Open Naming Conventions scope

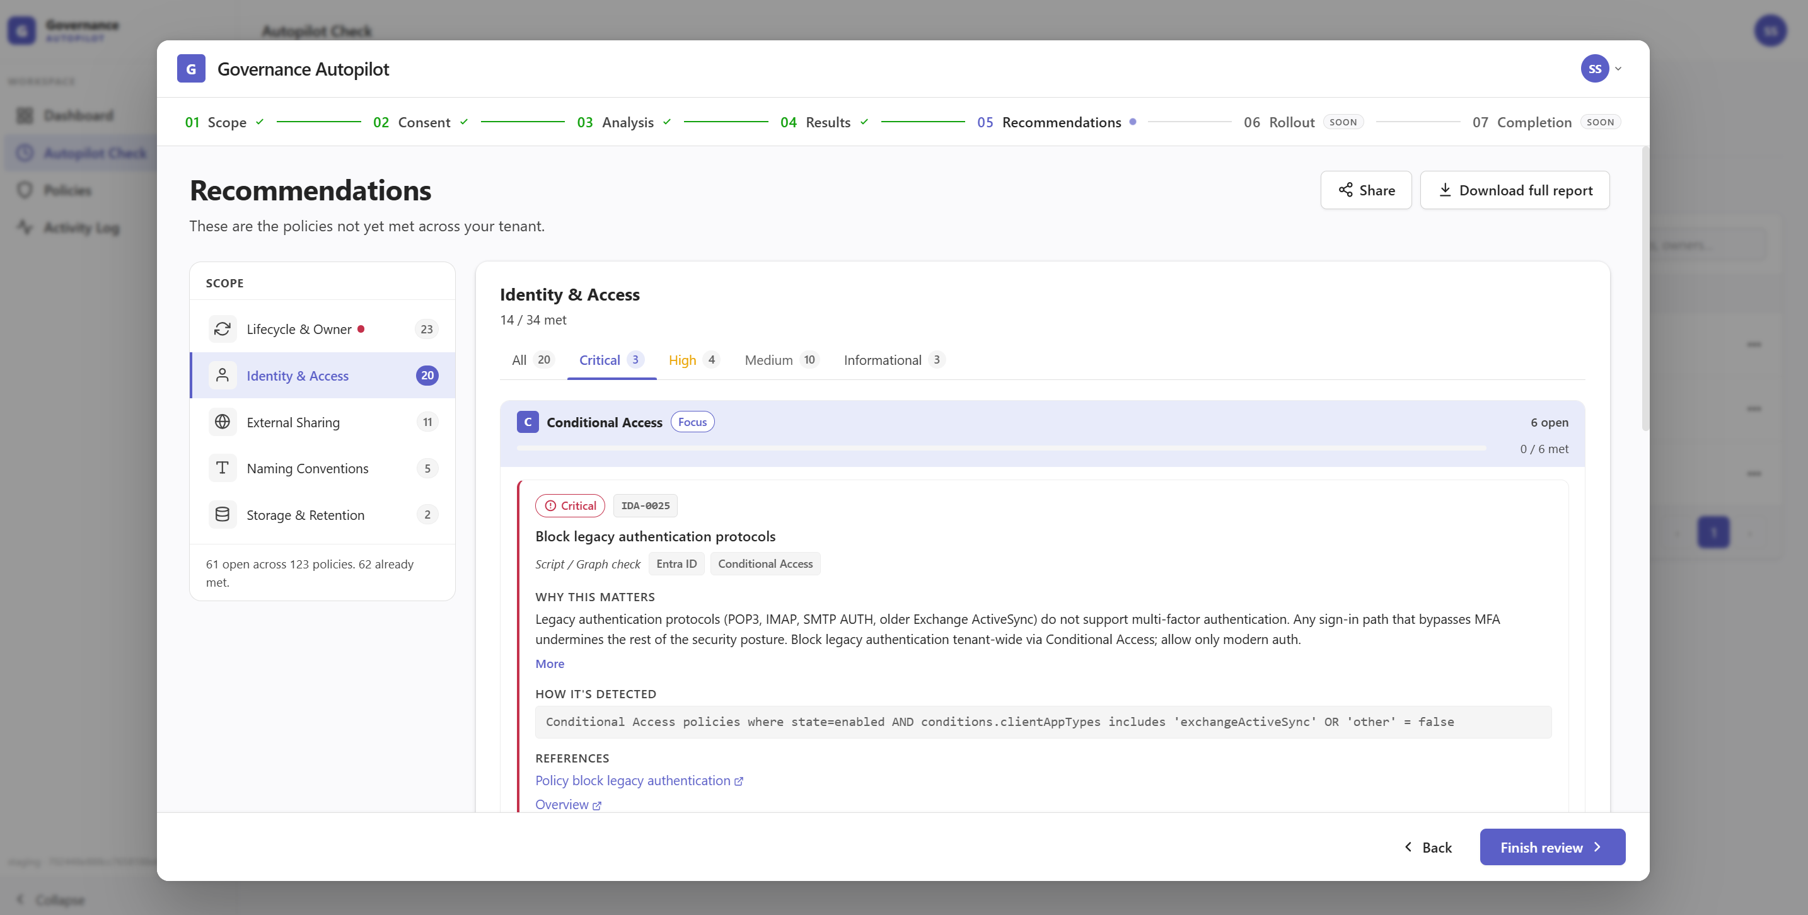click(323, 468)
